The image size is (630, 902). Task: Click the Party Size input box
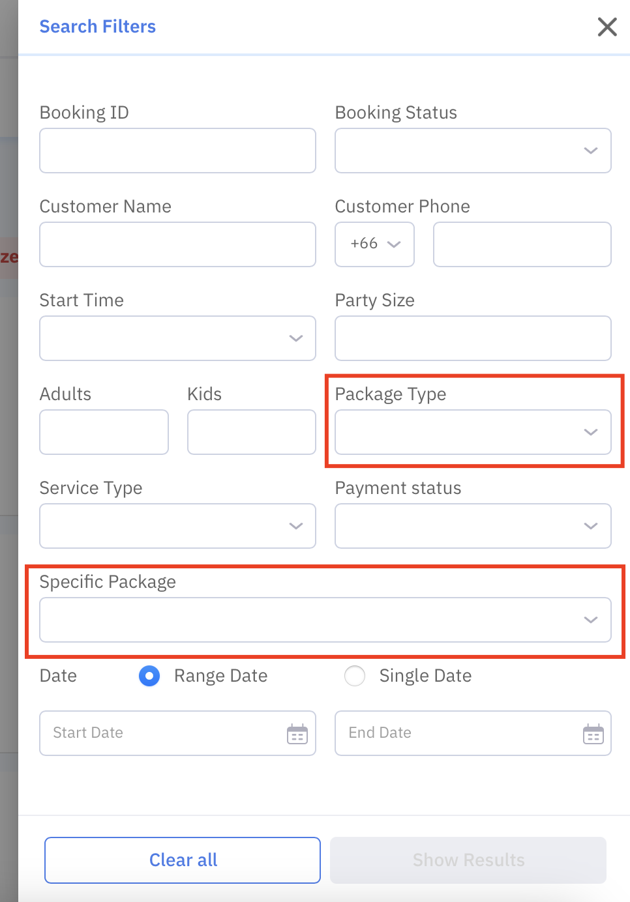point(473,338)
